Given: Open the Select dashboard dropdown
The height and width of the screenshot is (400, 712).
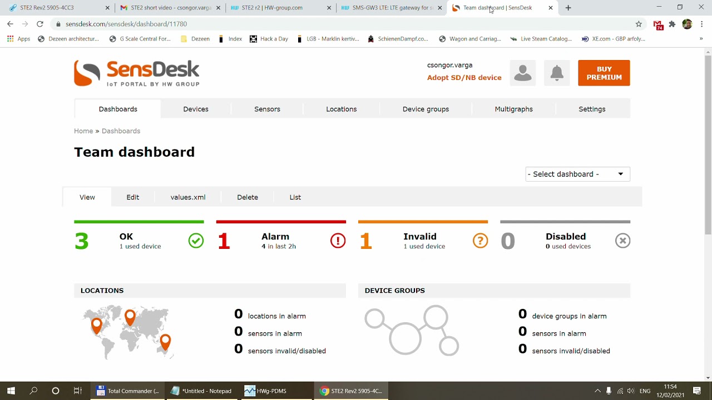Looking at the screenshot, I should point(577,174).
